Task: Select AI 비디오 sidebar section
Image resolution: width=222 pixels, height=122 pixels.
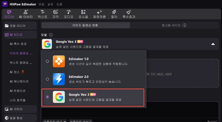Action: tap(20, 35)
